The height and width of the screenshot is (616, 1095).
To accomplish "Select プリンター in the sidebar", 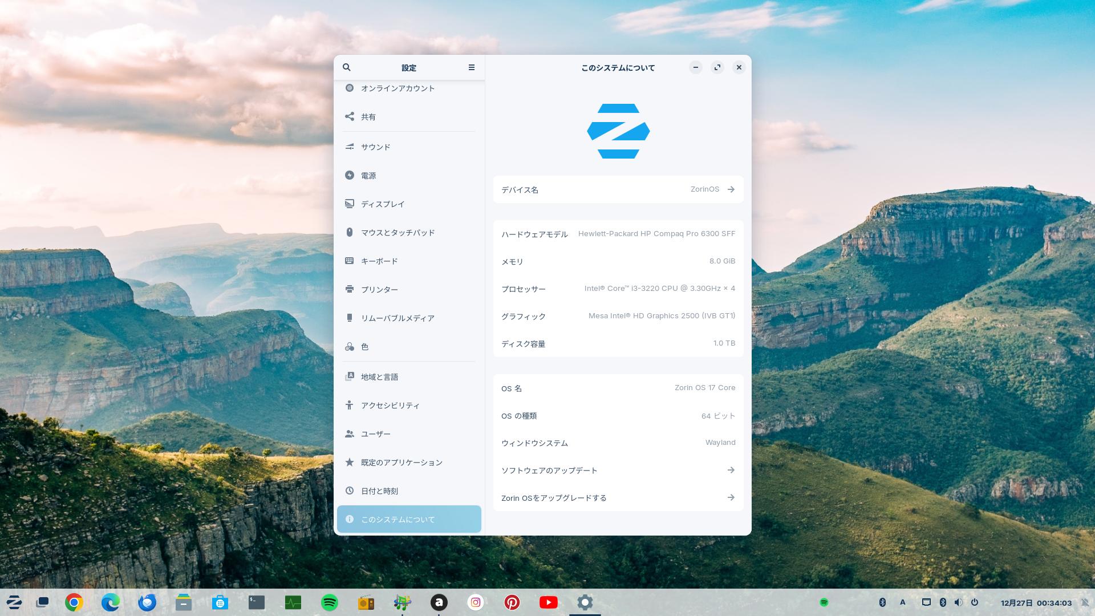I will (409, 290).
